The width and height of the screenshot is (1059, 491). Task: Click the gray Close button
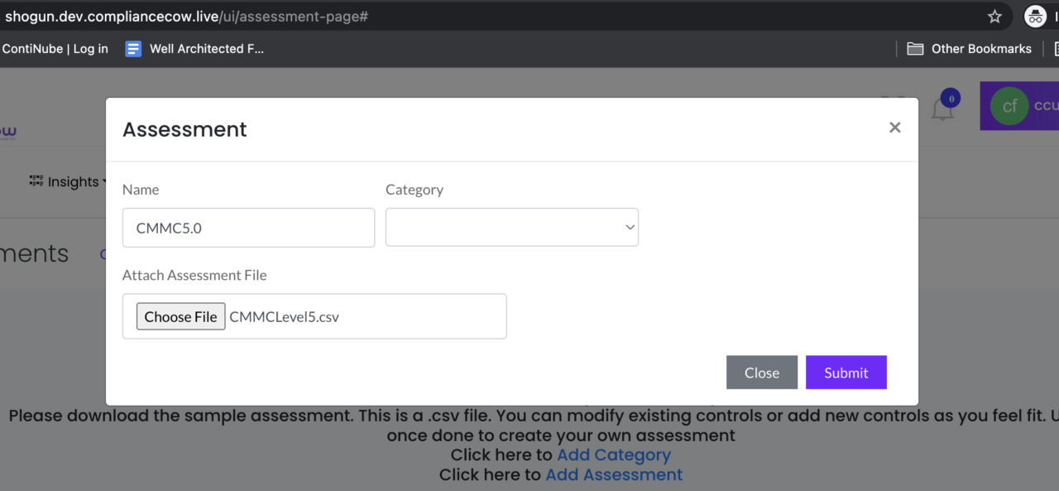(x=761, y=373)
